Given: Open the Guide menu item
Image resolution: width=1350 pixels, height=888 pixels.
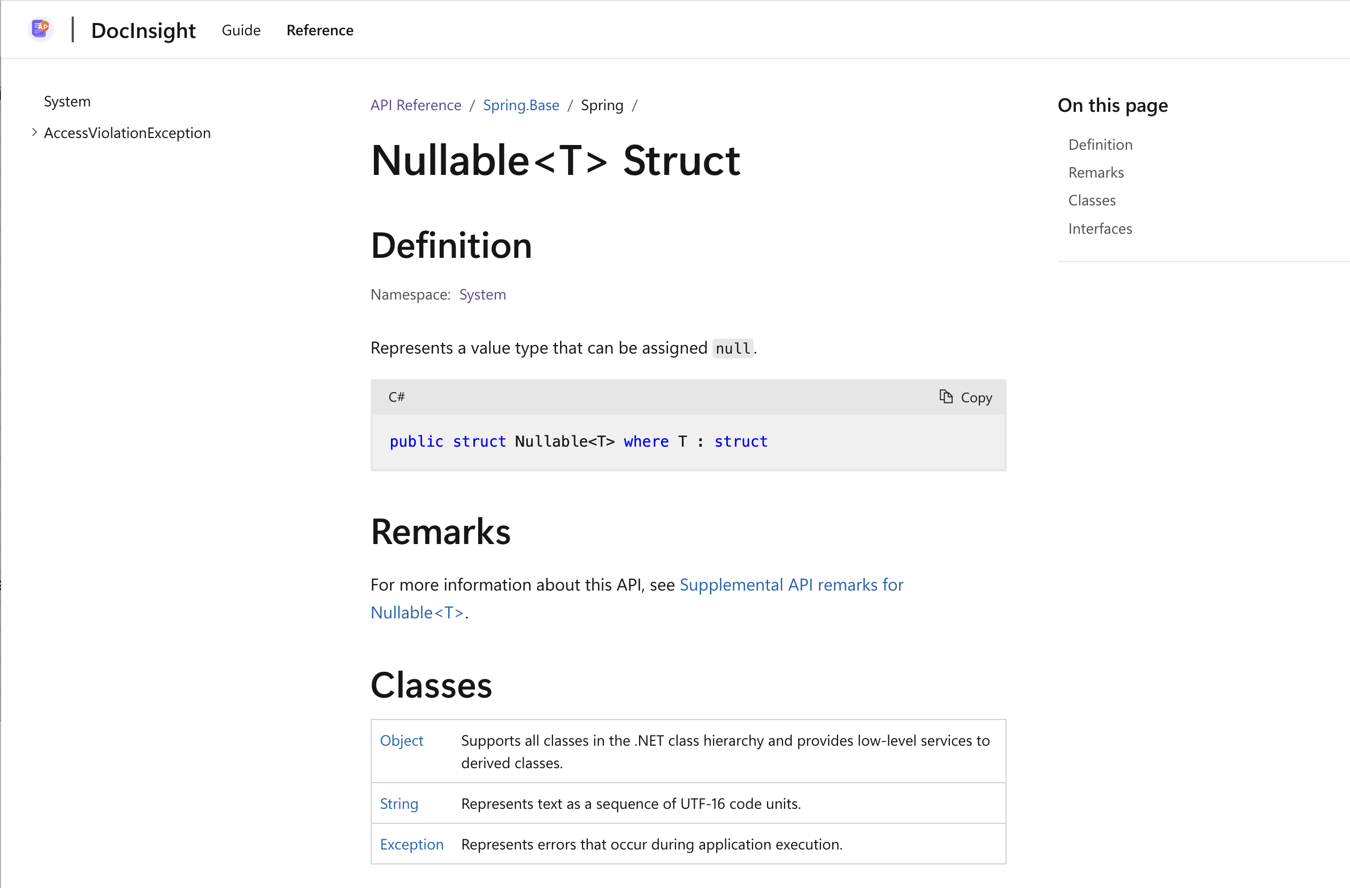Looking at the screenshot, I should tap(241, 30).
